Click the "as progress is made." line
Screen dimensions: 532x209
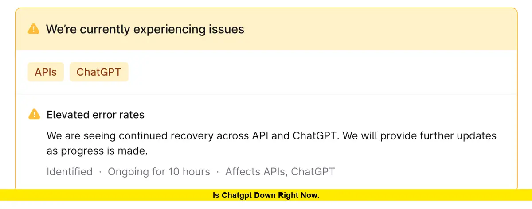click(97, 151)
